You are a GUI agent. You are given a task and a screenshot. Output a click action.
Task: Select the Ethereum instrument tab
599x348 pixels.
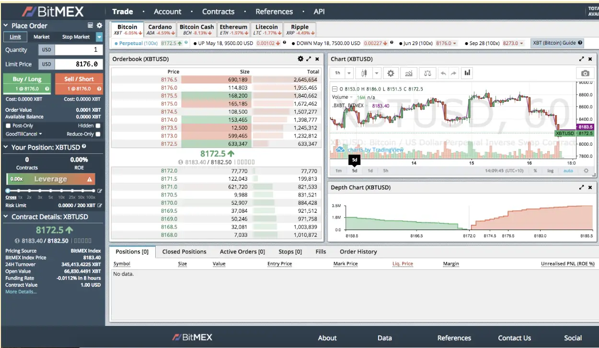tap(233, 30)
